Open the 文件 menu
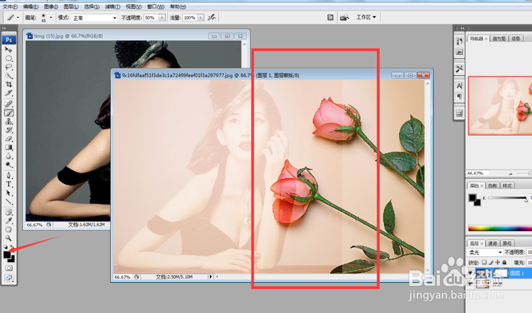532x313 pixels. tap(10, 6)
